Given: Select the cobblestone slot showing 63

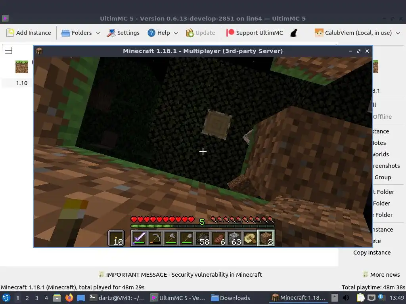Looking at the screenshot, I should tap(235, 238).
